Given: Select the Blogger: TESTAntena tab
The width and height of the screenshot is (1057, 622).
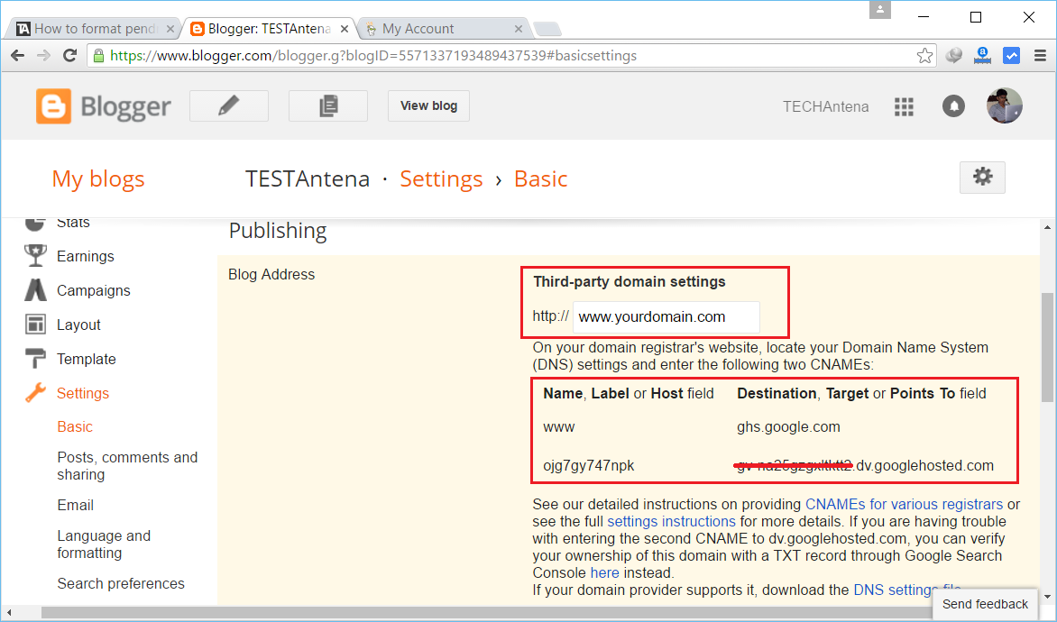Looking at the screenshot, I should click(x=270, y=28).
